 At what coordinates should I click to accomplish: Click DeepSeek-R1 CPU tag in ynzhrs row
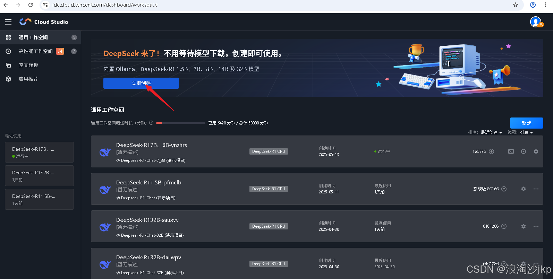point(269,151)
